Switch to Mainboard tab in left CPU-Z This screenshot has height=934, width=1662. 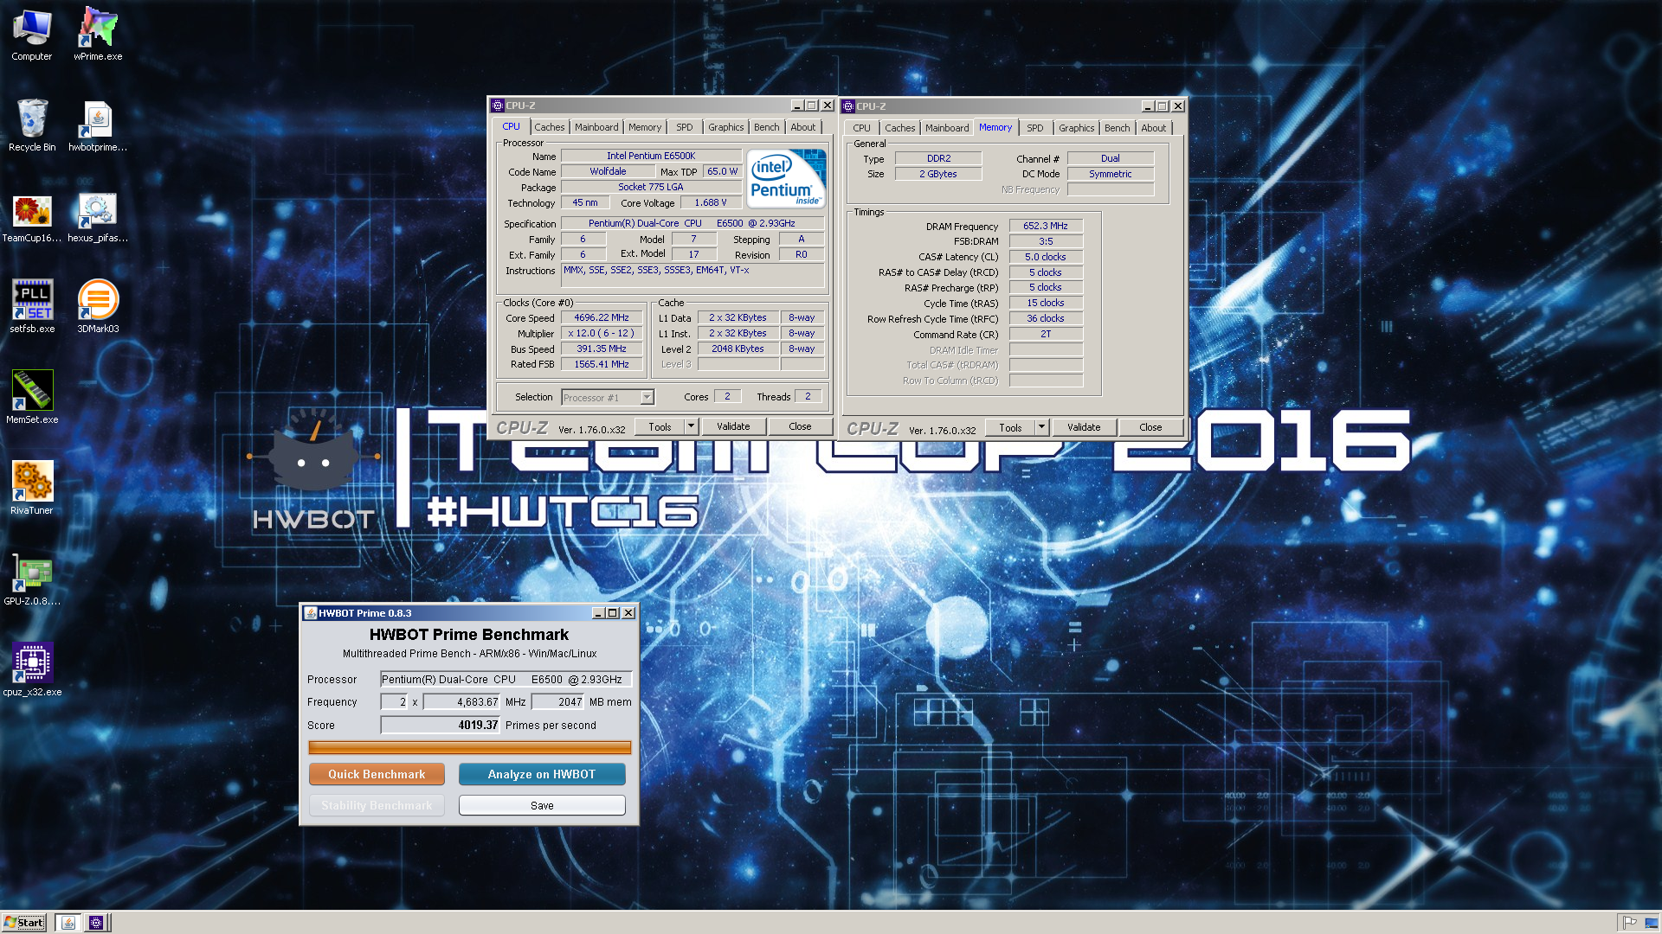pos(596,127)
